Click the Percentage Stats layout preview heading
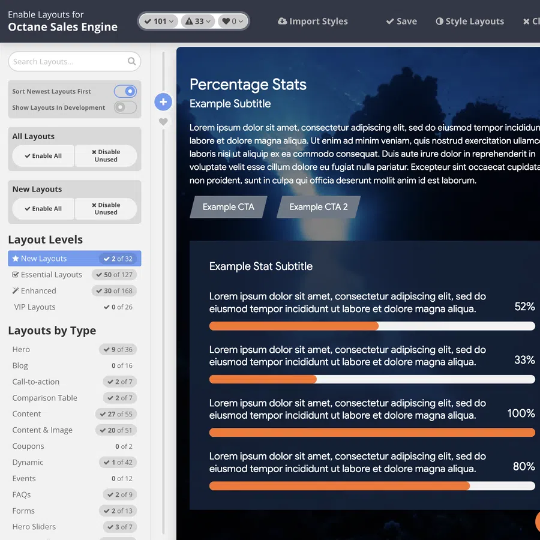The width and height of the screenshot is (540, 540). click(248, 85)
